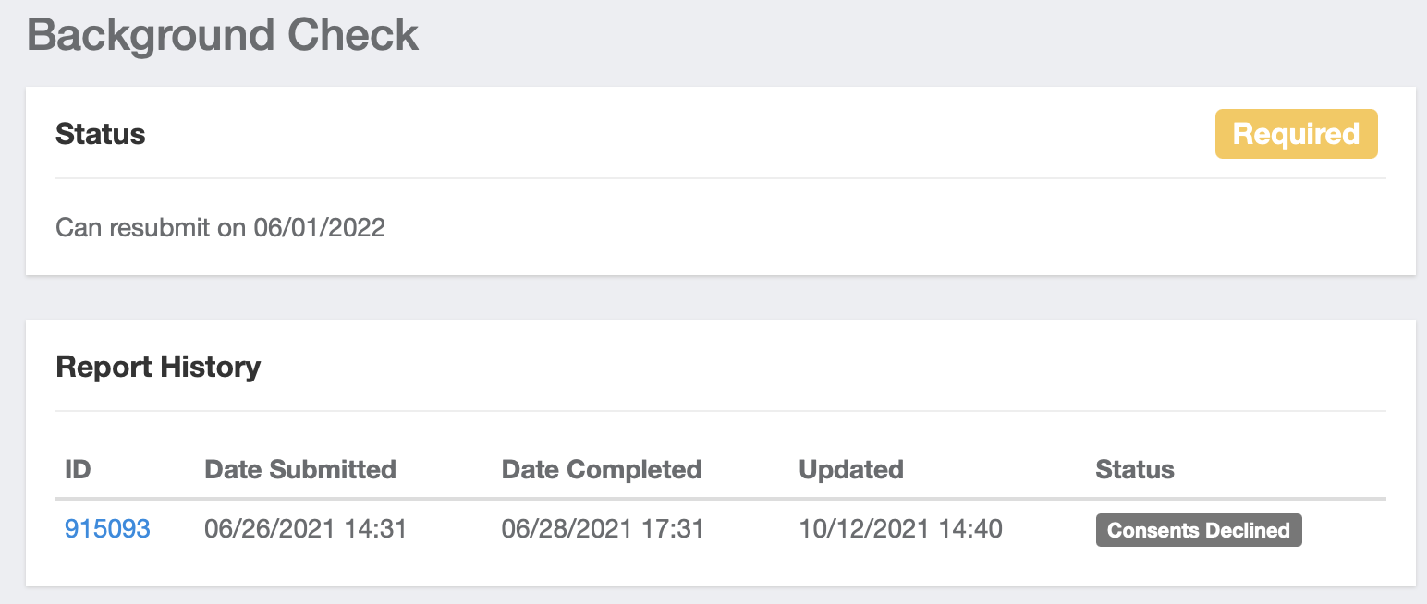This screenshot has height=604, width=1427.
Task: Sort by the Status column header
Action: coord(1135,469)
